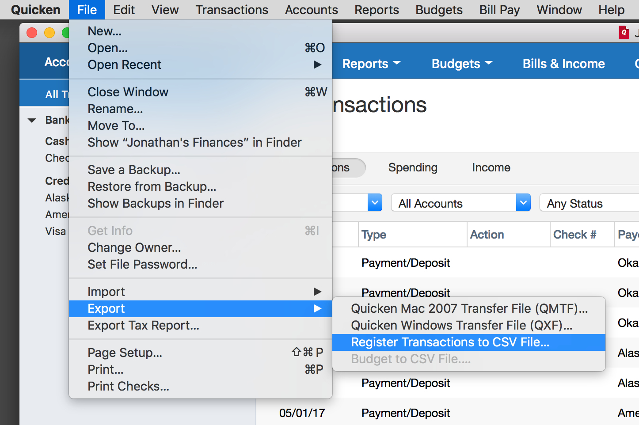The width and height of the screenshot is (639, 425).
Task: Select Close Window menu item
Action: [201, 92]
